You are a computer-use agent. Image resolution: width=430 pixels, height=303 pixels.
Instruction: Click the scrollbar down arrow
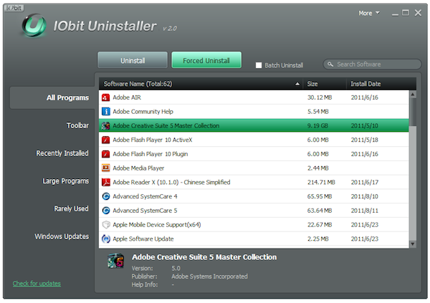coord(413,244)
